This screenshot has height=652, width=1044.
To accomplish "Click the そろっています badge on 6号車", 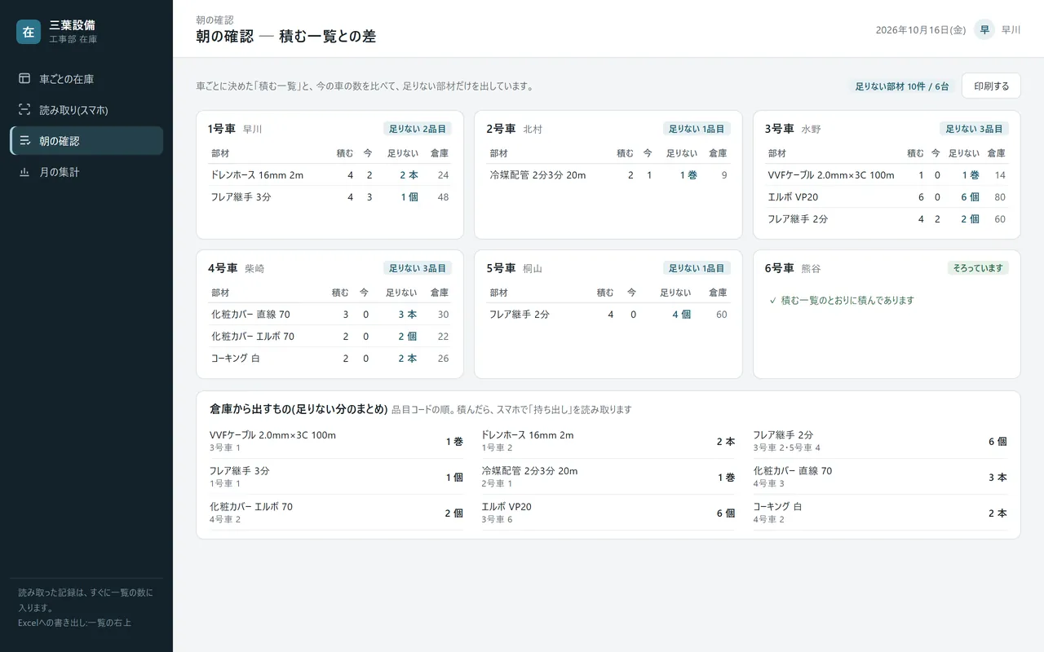I will (978, 268).
